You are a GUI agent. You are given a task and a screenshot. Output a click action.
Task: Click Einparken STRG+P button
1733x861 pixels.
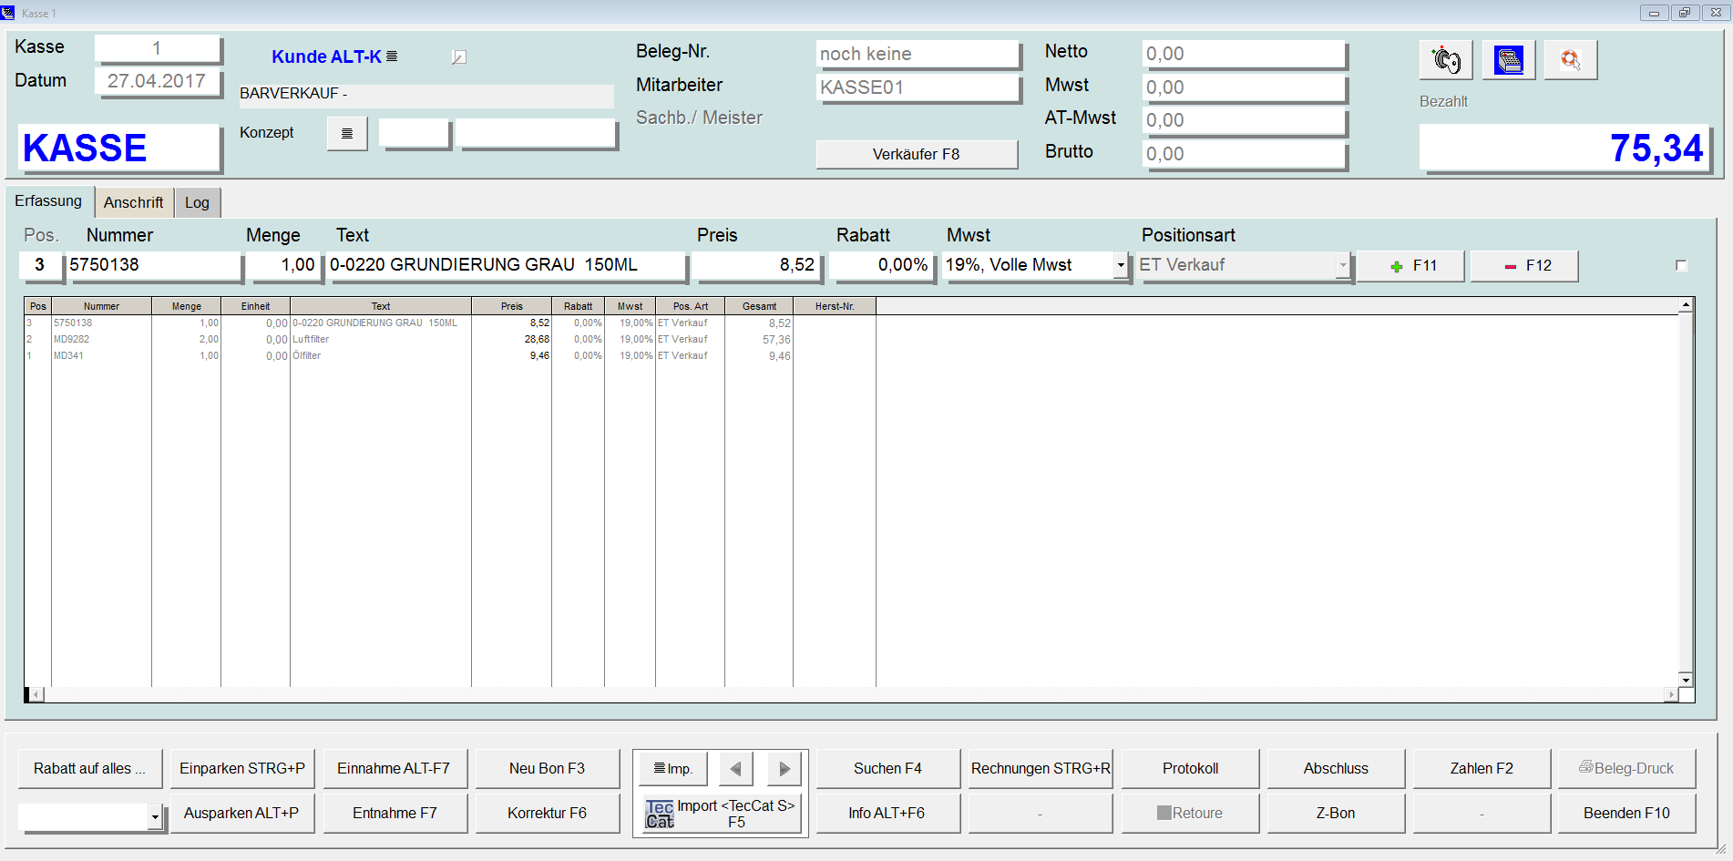pos(242,769)
